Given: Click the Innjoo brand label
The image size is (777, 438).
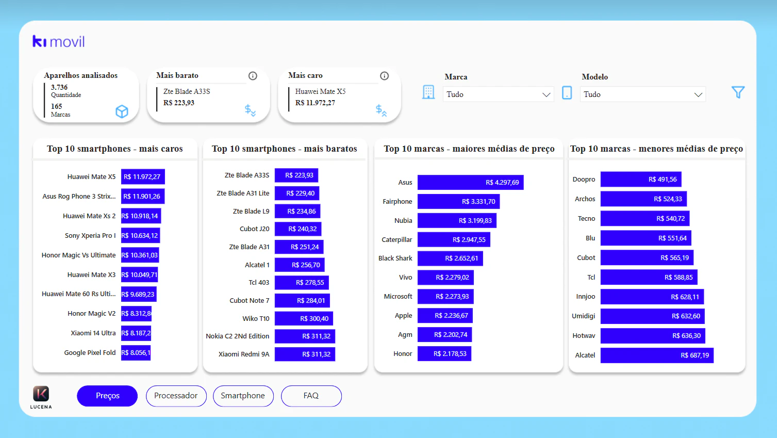Looking at the screenshot, I should [x=586, y=296].
